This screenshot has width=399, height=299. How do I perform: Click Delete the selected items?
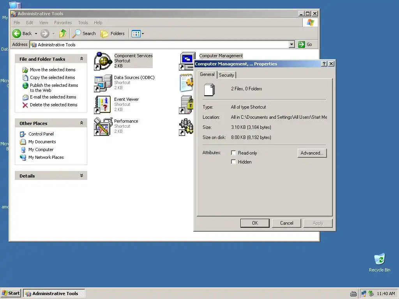click(53, 105)
